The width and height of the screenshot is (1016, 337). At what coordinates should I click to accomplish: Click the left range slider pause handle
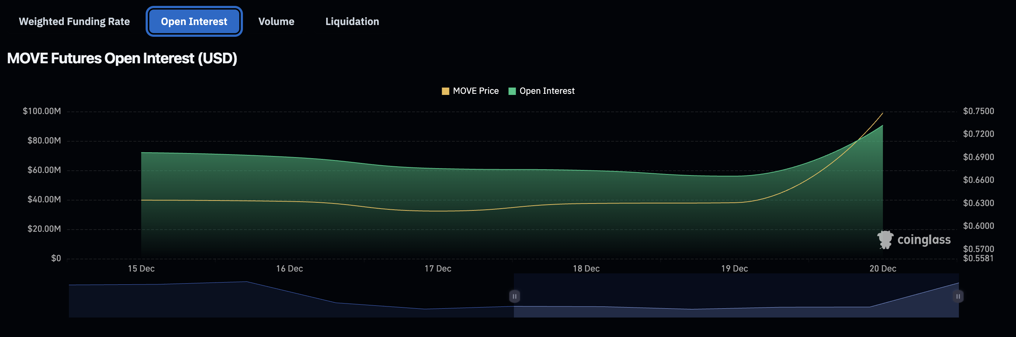pos(514,296)
